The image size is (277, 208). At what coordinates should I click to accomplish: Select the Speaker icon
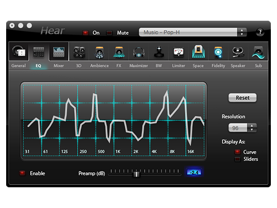click(x=238, y=52)
